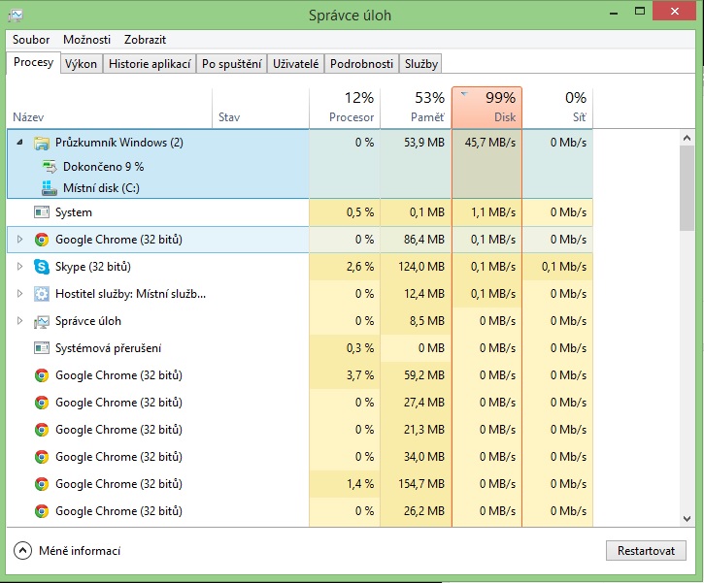The width and height of the screenshot is (704, 583).
Task: Click the Hostitel služby gear icon
Action: click(42, 294)
